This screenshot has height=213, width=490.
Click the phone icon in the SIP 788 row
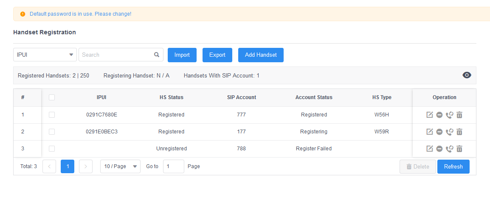[x=449, y=149]
